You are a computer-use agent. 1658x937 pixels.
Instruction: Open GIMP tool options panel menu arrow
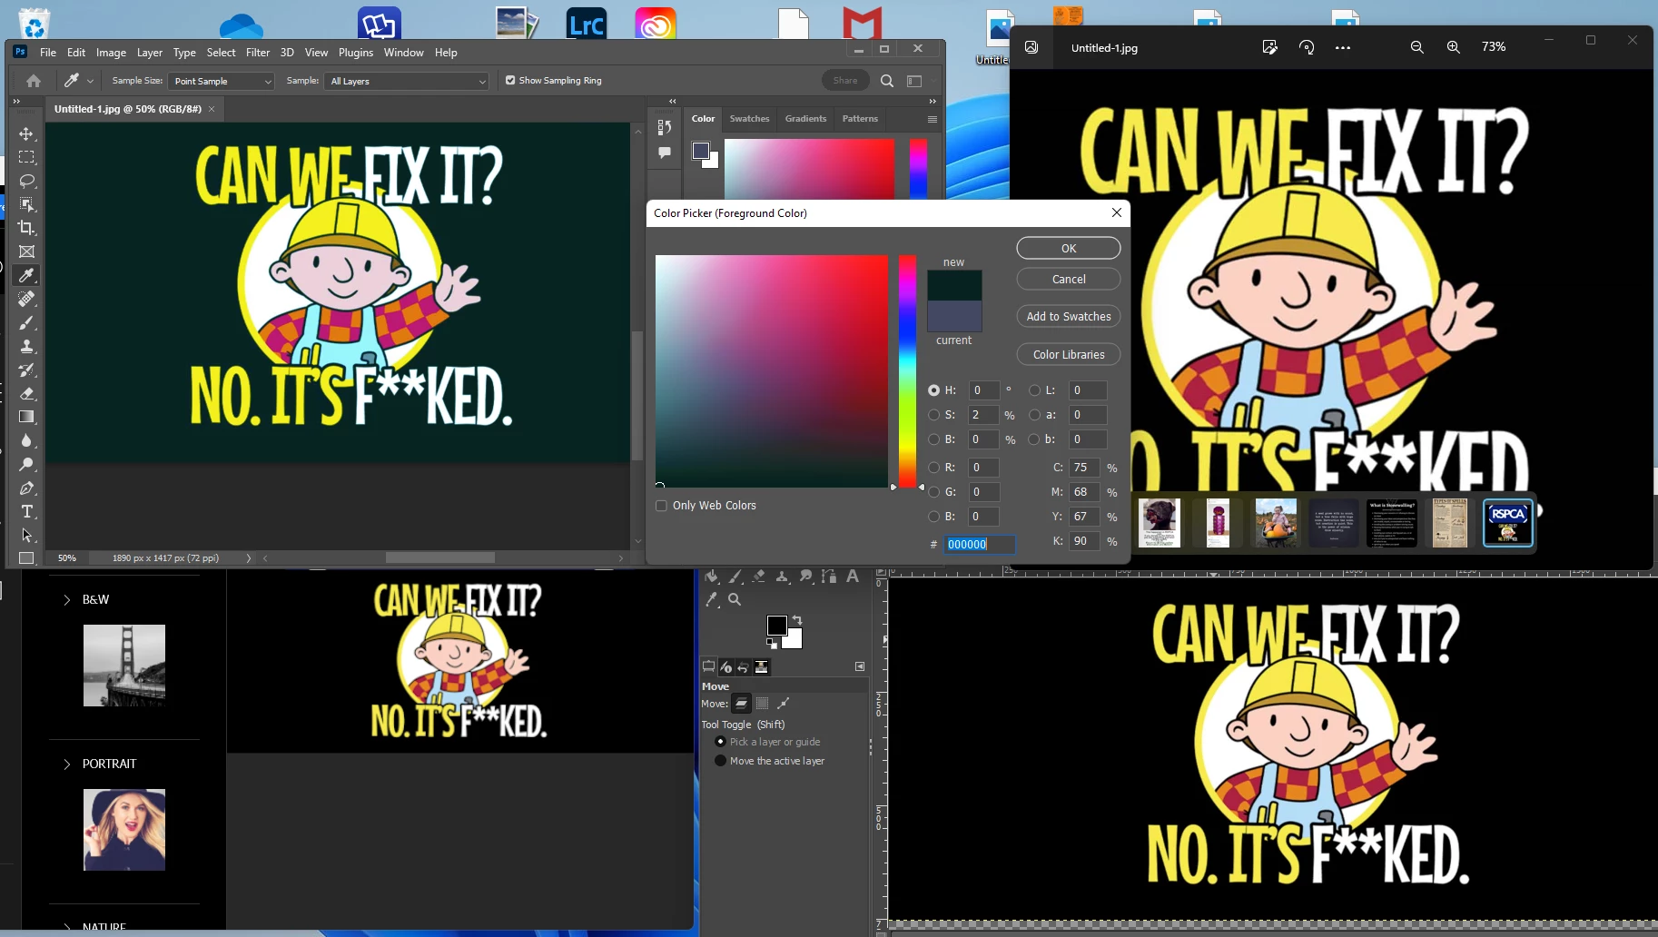click(860, 666)
